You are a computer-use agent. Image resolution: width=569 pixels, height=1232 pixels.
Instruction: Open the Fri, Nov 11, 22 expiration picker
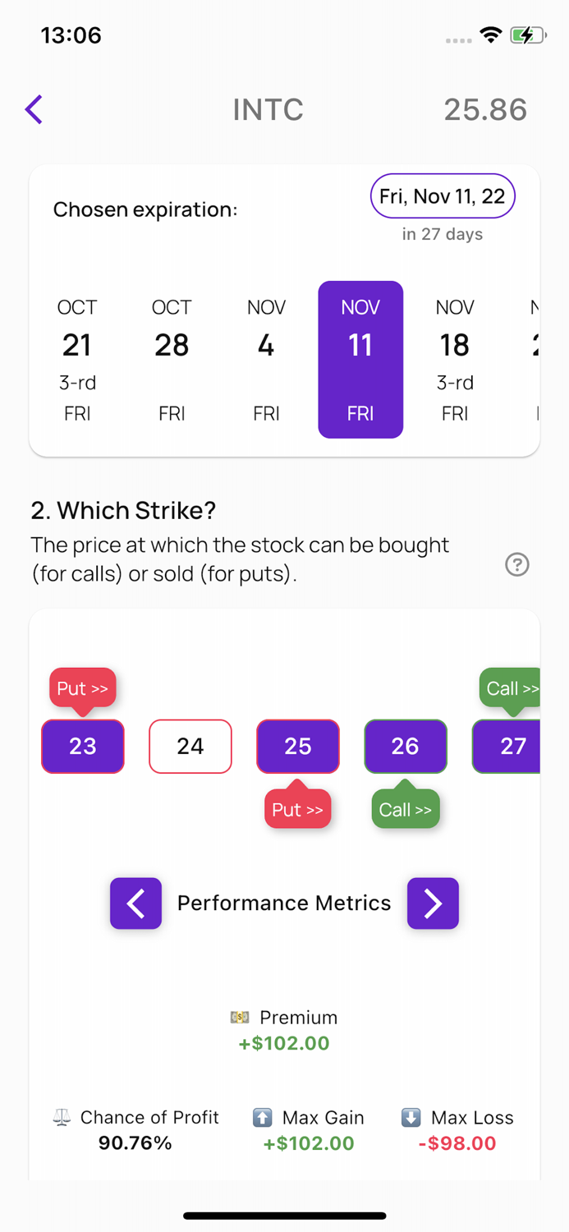pos(442,195)
